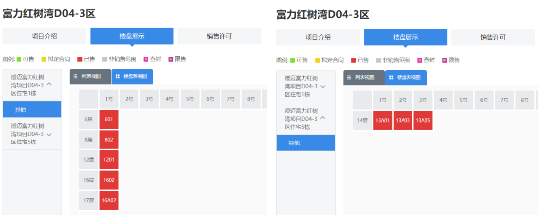The width and height of the screenshot is (538, 215).
Task: Click 6层 row header
Action: coord(89,119)
